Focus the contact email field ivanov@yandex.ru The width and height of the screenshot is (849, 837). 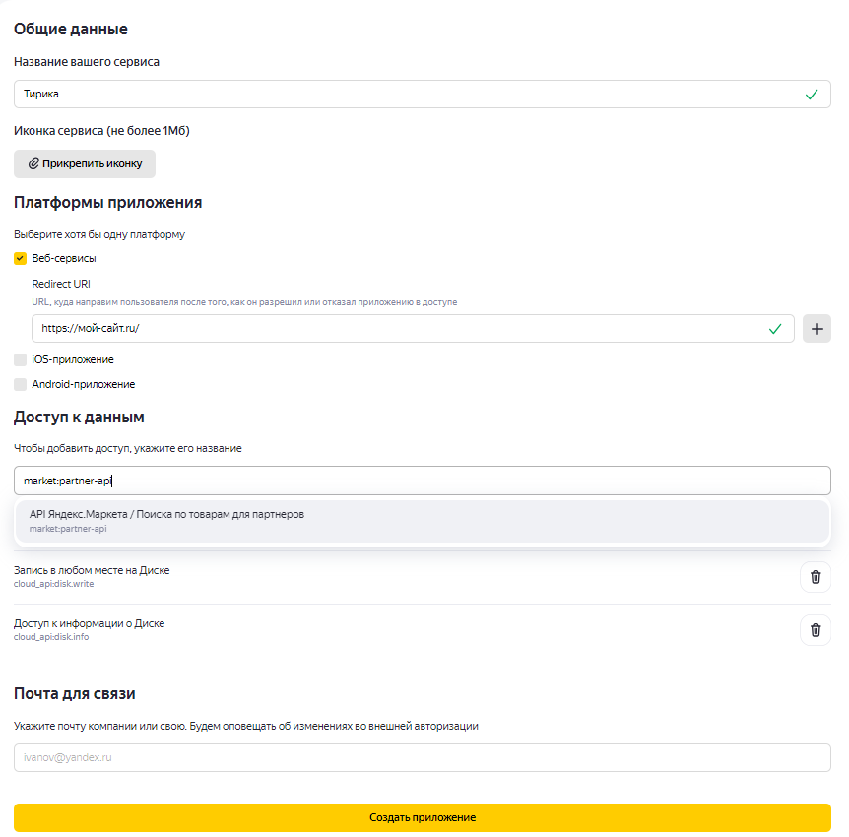(x=423, y=757)
